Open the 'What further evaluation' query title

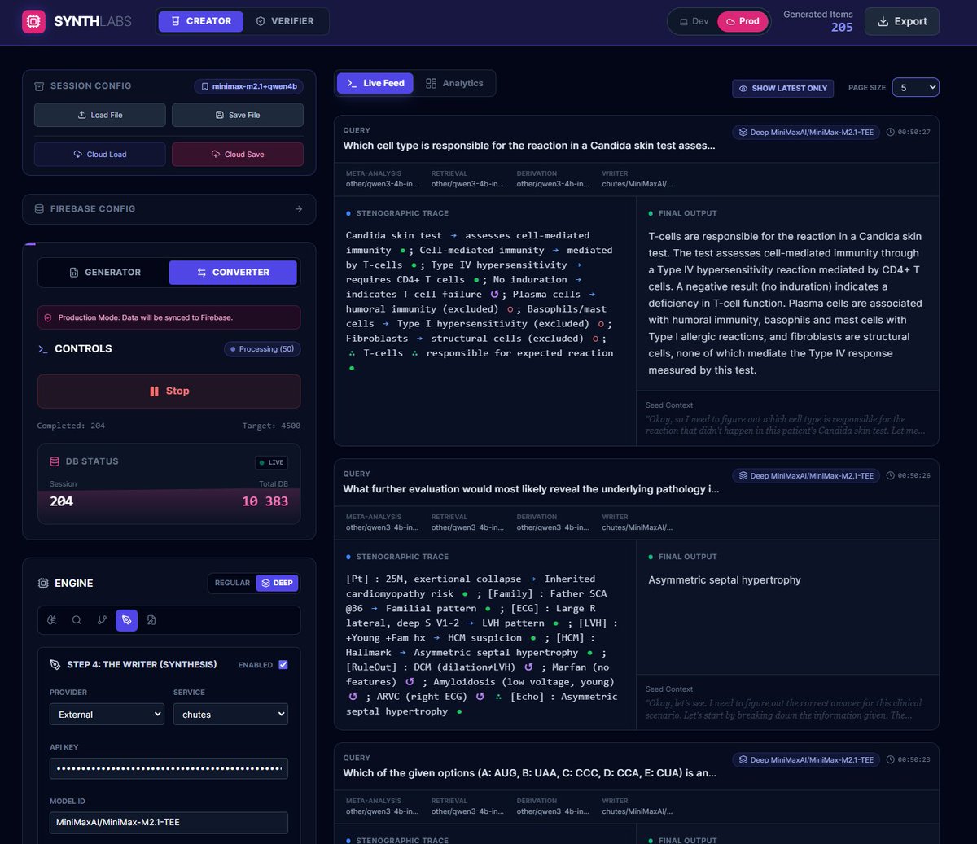click(x=531, y=489)
